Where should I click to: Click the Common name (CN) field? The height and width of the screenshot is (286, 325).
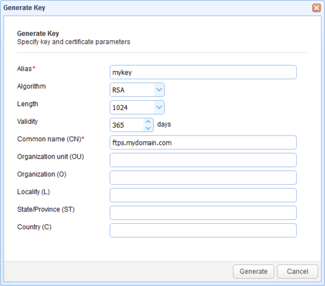[x=203, y=142]
